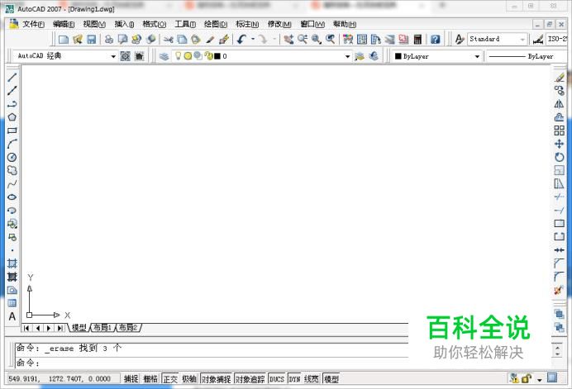The width and height of the screenshot is (572, 389).
Task: Select the Arc tool
Action: (x=12, y=144)
